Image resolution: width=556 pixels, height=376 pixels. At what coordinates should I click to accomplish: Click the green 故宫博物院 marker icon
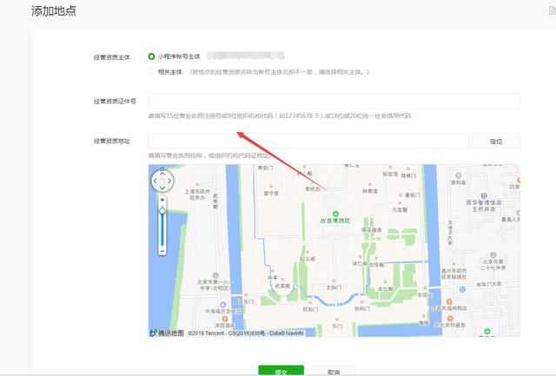pyautogui.click(x=335, y=214)
